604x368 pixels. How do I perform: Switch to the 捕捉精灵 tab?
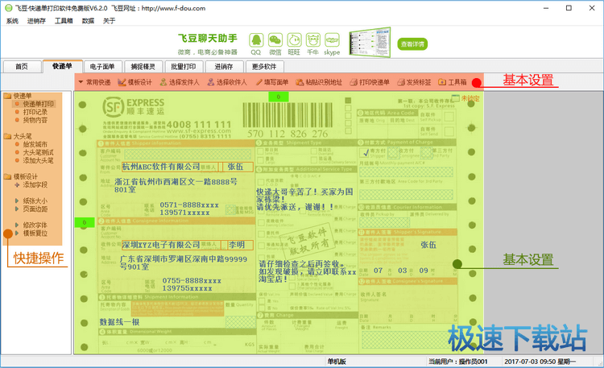(143, 67)
